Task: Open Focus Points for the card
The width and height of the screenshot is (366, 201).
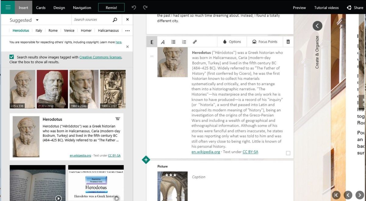Action: click(x=265, y=42)
